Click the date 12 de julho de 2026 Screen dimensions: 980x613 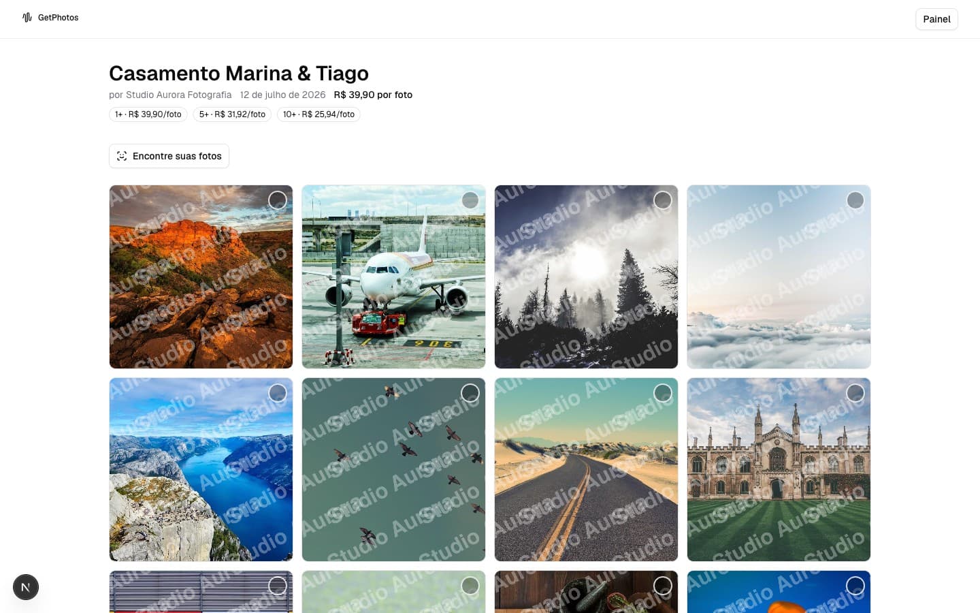tap(282, 95)
